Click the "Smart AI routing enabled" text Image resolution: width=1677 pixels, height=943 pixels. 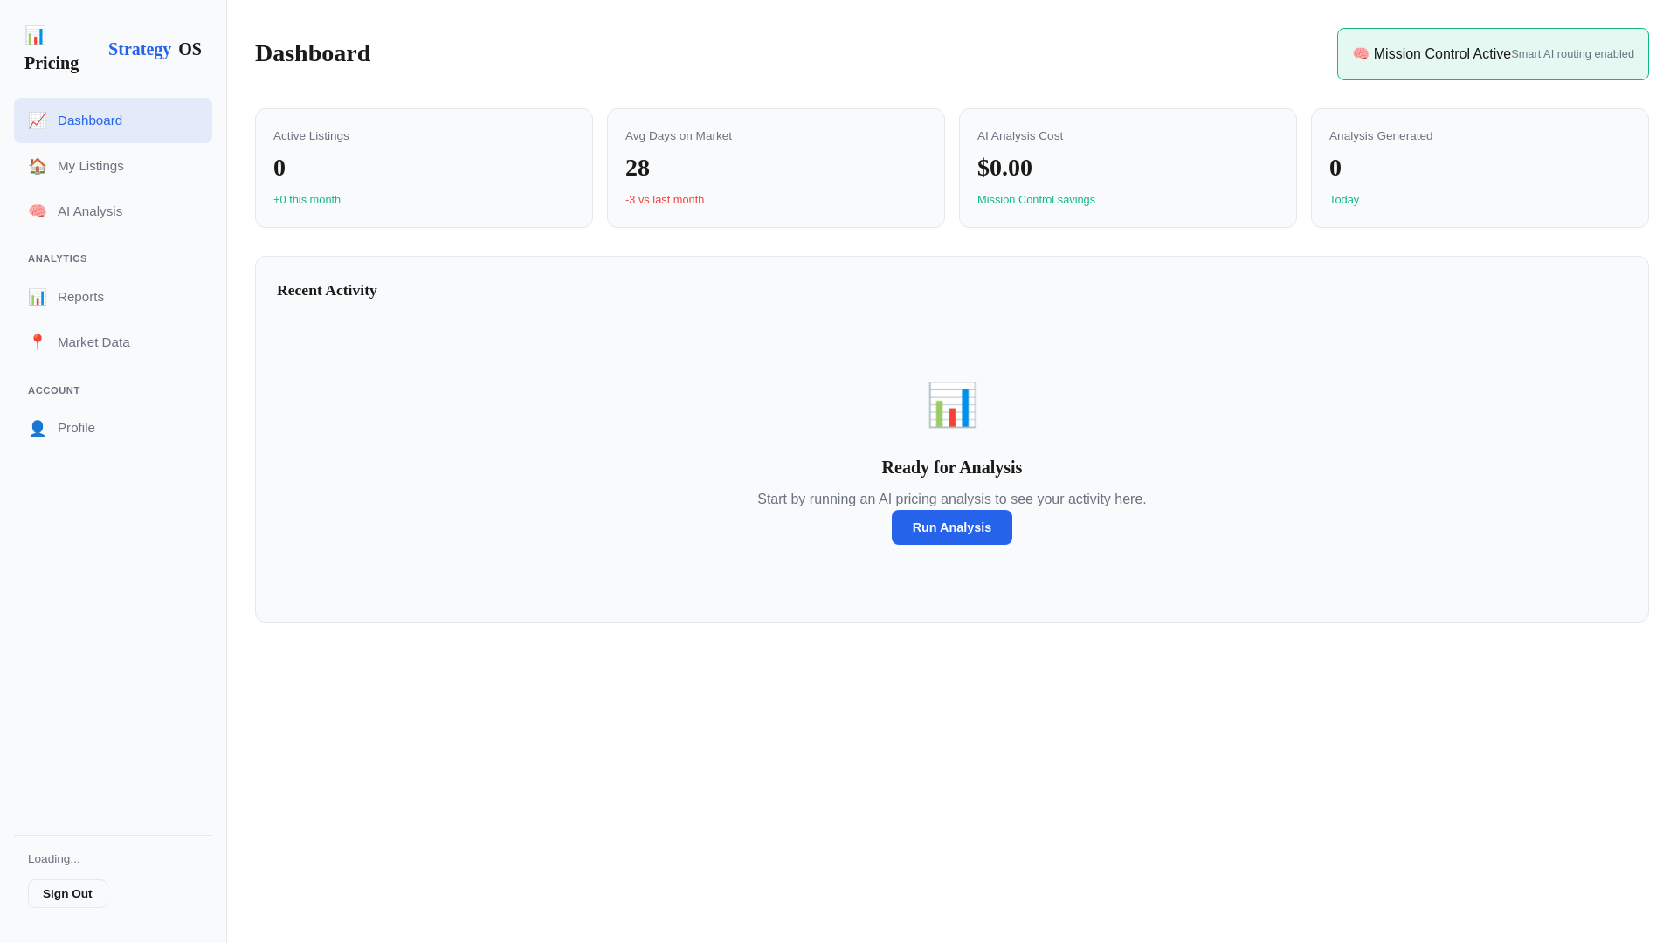(x=1572, y=54)
